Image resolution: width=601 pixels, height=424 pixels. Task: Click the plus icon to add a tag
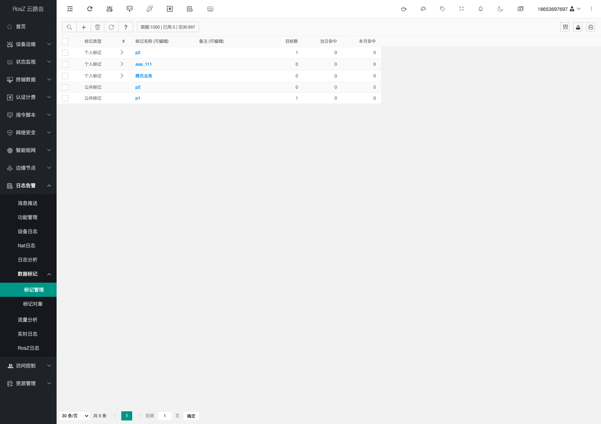click(x=84, y=27)
